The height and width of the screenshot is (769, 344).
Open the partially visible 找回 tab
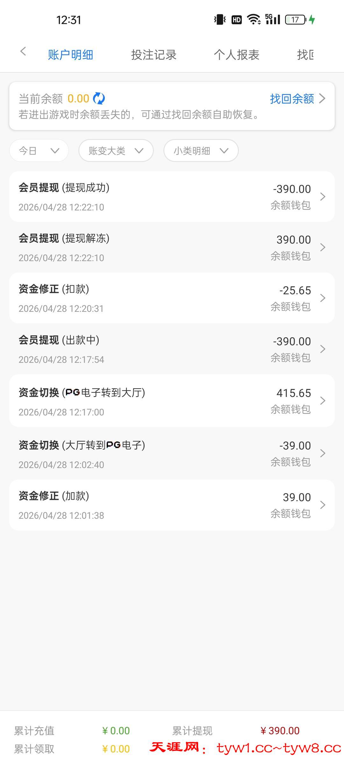coord(305,55)
